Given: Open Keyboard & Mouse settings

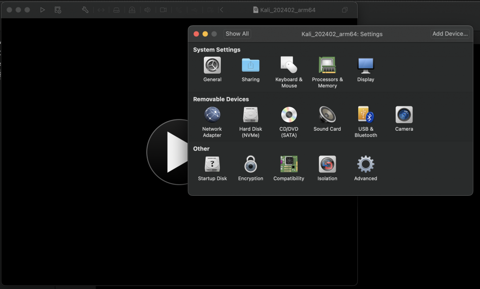Looking at the screenshot, I should tap(289, 72).
